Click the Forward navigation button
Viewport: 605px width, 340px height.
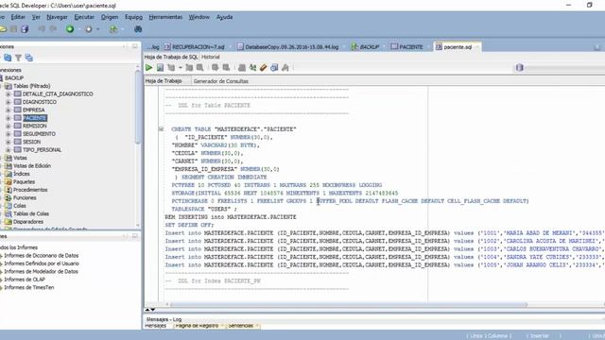point(88,29)
